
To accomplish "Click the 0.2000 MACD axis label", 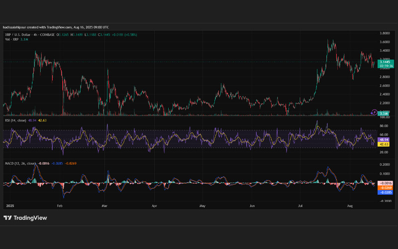I will pos(385,164).
